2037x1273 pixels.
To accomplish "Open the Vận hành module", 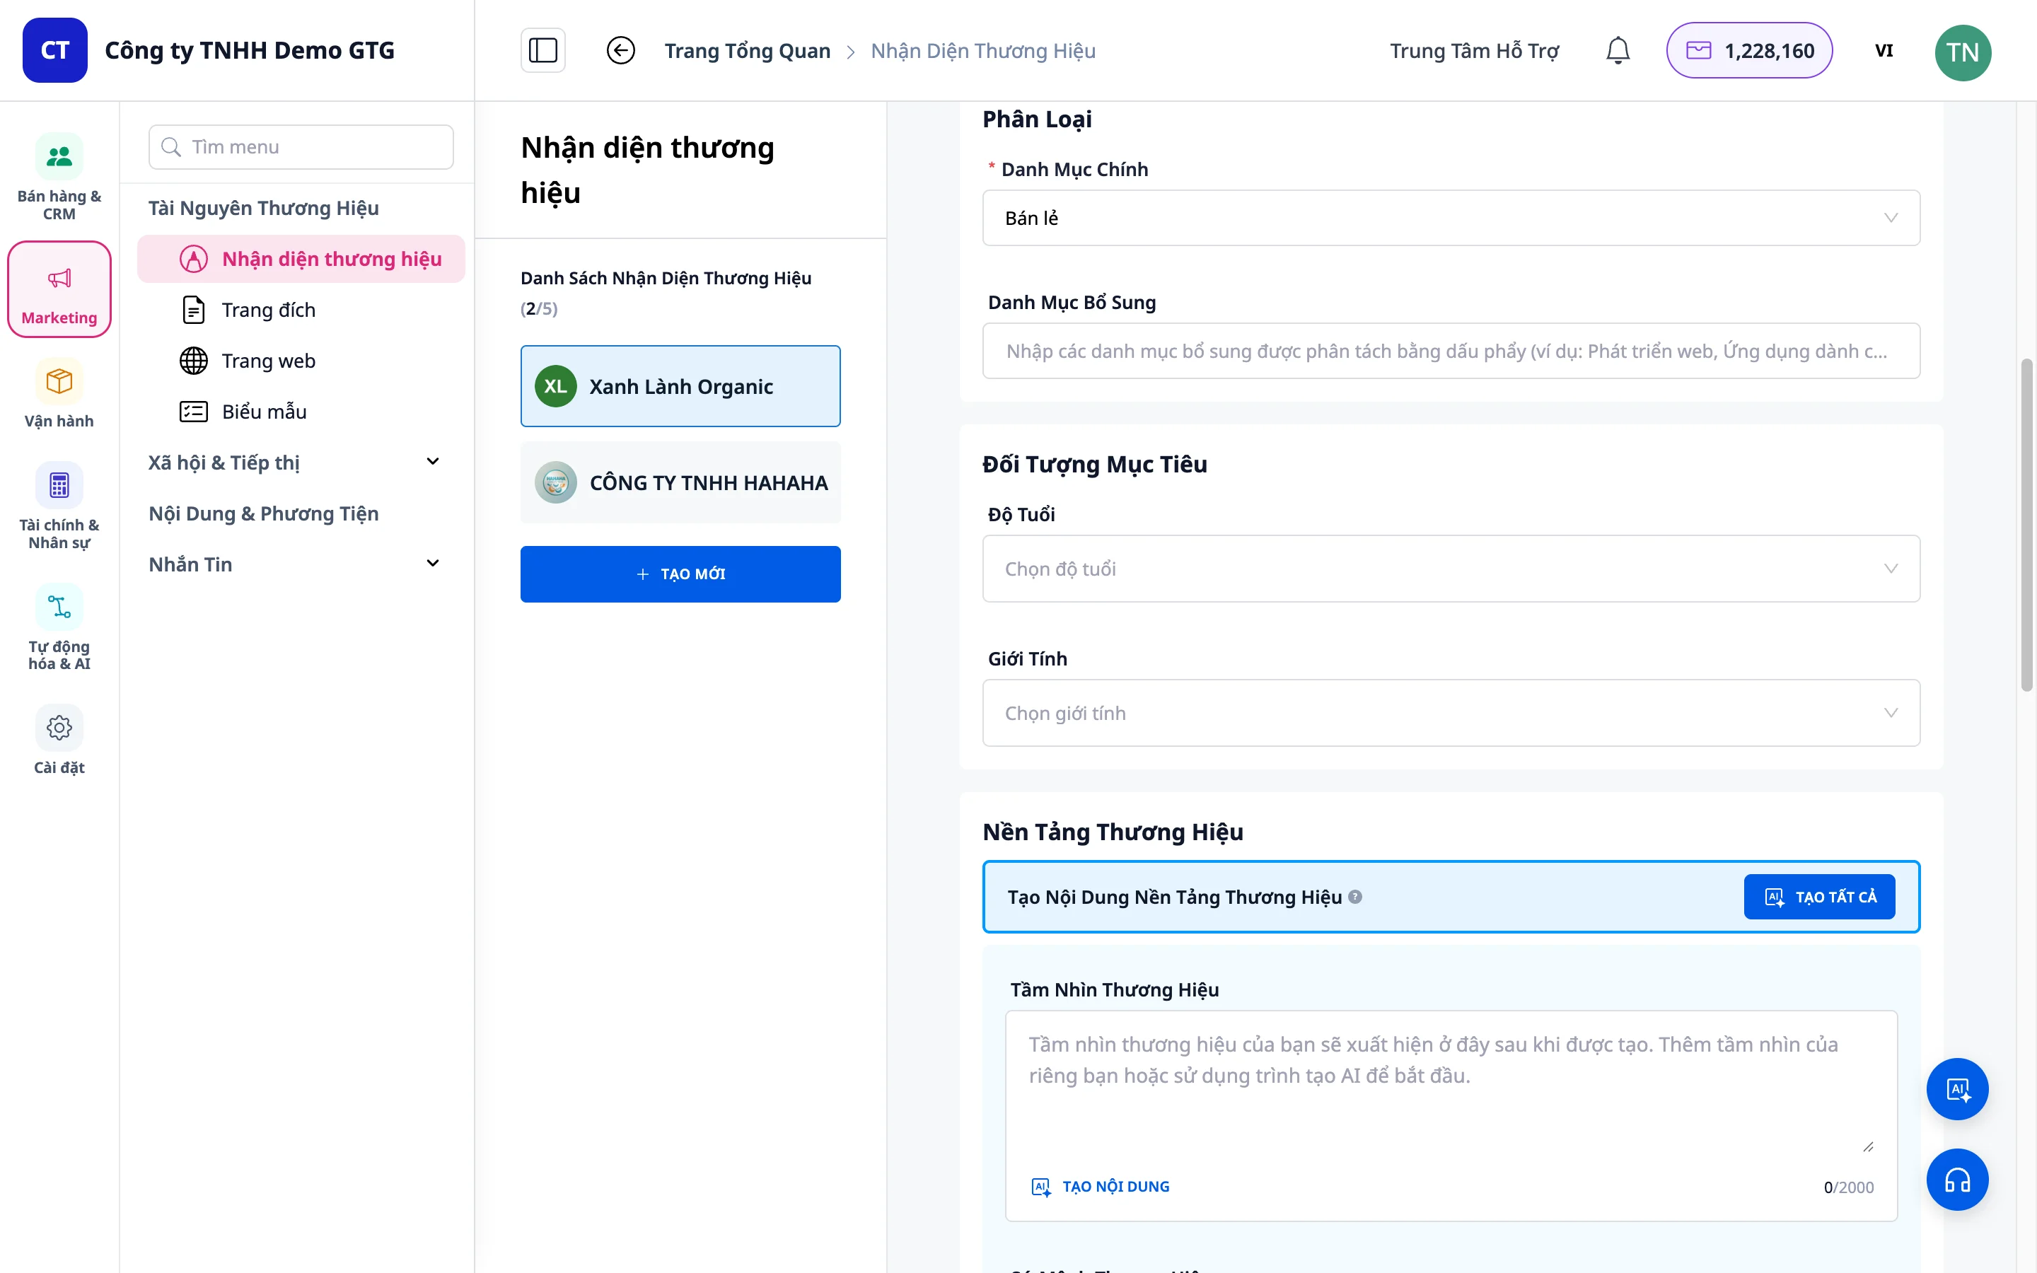I will pyautogui.click(x=59, y=394).
